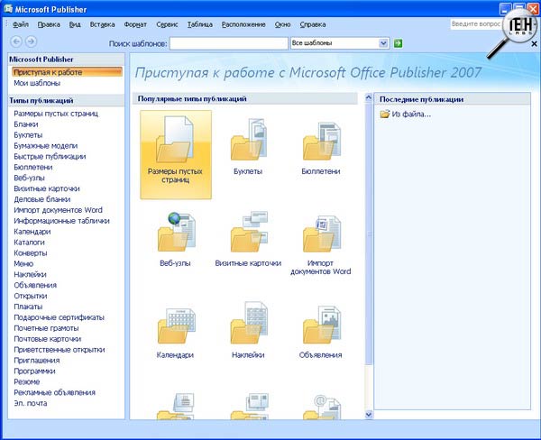Open the Все шаблоны template filter dropdown
The image size is (541, 440).
pos(383,43)
